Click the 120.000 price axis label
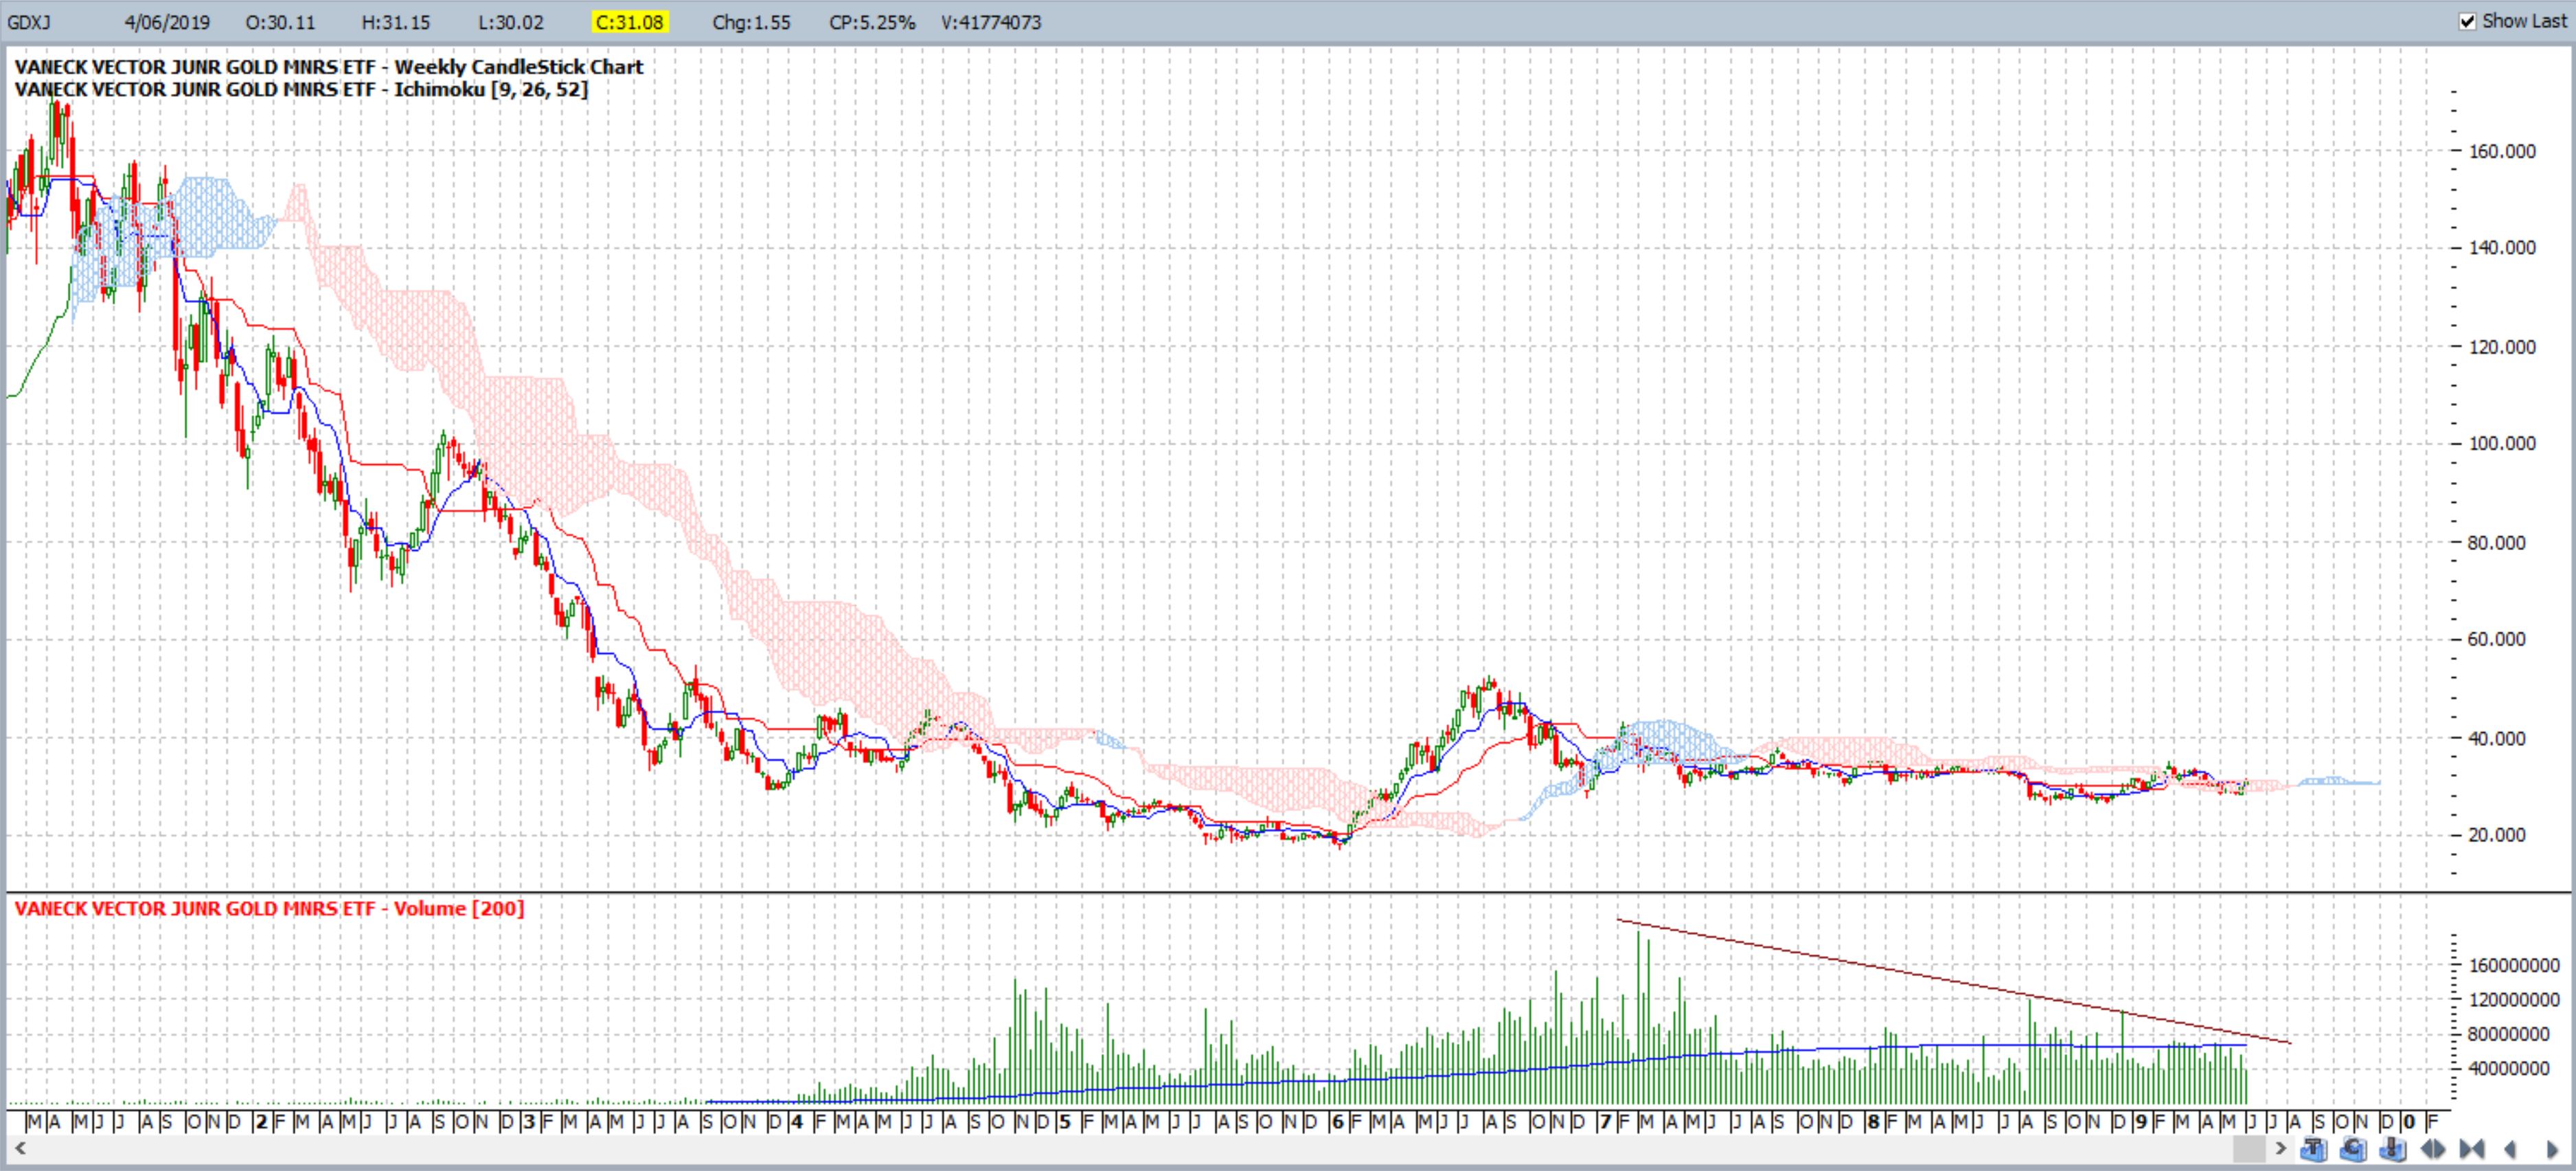This screenshot has height=1171, width=2576. coord(2502,347)
